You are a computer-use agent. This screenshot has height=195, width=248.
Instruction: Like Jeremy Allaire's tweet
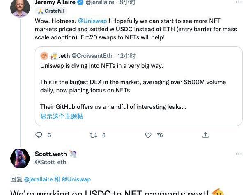[x=148, y=135]
